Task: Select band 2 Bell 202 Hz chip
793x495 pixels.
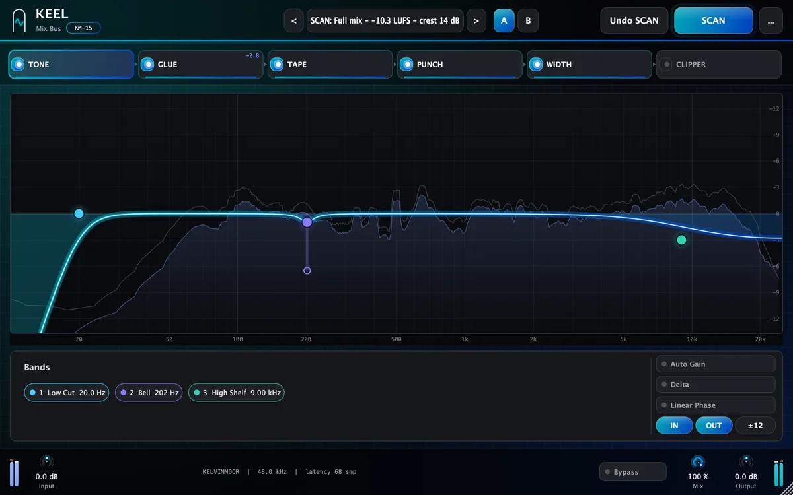Action: [149, 393]
